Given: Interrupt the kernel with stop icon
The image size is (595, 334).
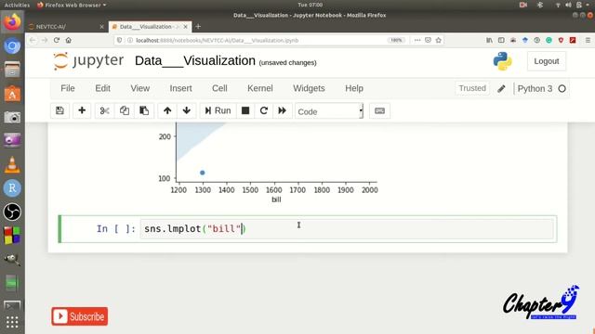Looking at the screenshot, I should [x=245, y=110].
